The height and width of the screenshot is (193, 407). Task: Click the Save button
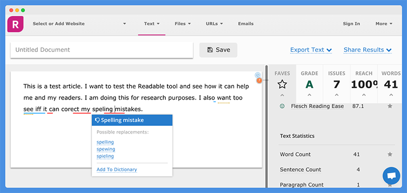click(218, 50)
